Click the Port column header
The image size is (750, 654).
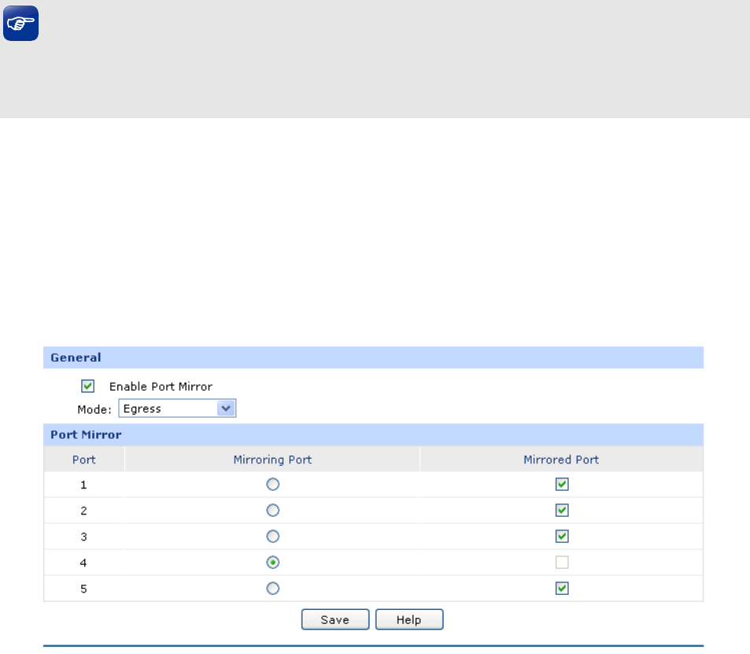(84, 459)
